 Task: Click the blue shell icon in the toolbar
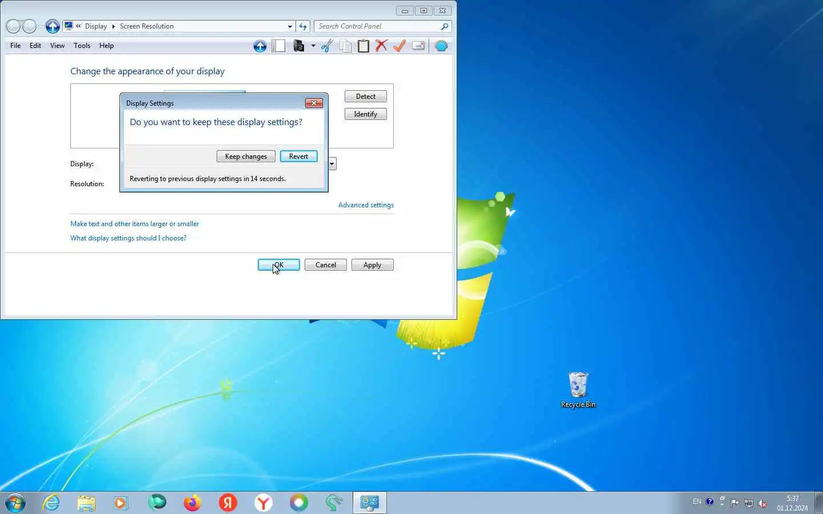[441, 46]
